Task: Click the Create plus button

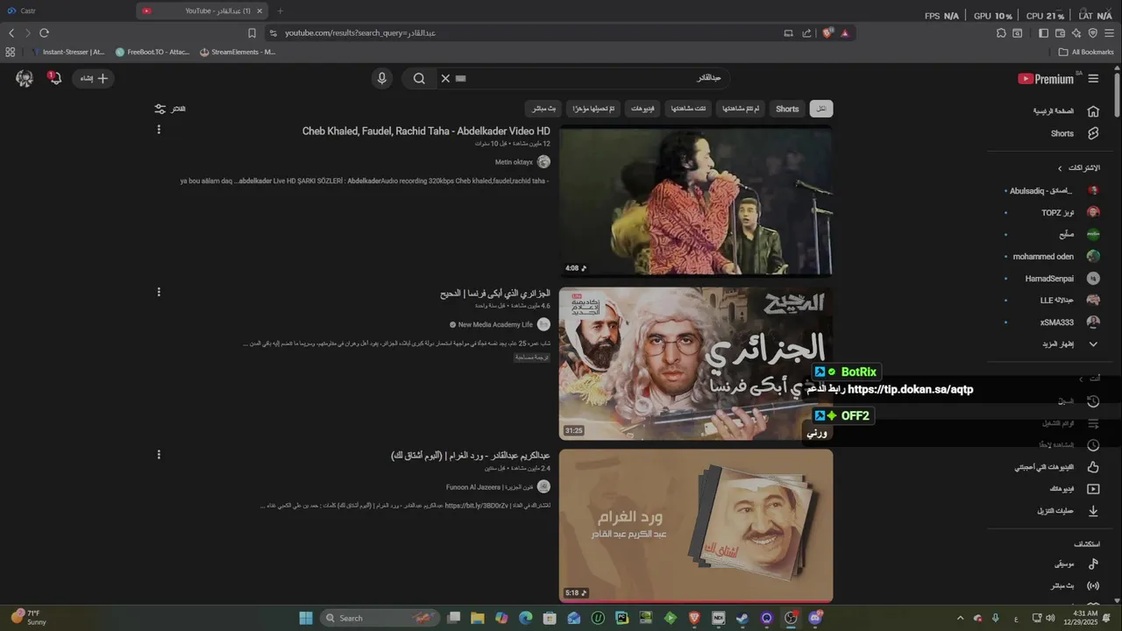Action: coord(94,78)
